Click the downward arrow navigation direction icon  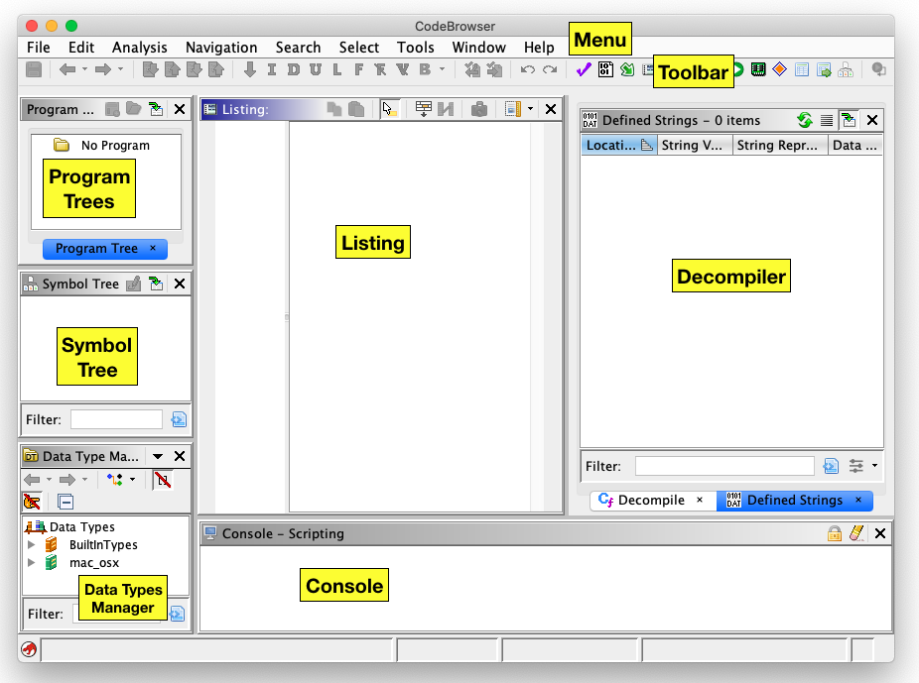pyautogui.click(x=250, y=69)
